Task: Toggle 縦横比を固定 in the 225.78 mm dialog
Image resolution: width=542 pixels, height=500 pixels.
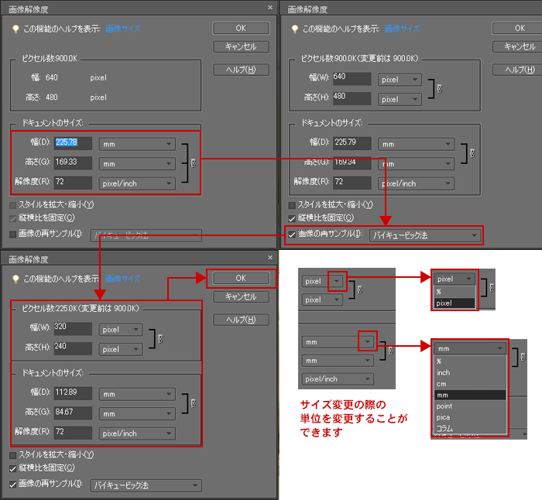Action: point(13,218)
